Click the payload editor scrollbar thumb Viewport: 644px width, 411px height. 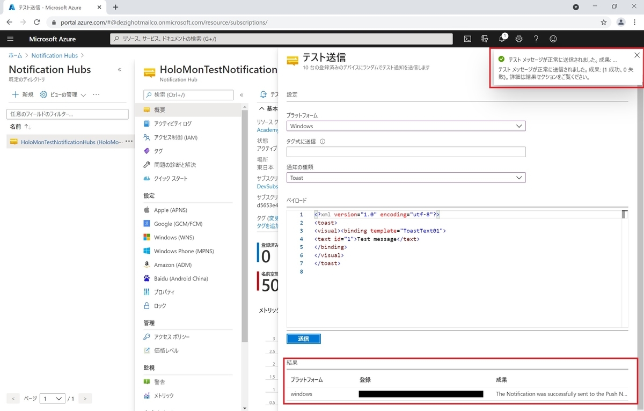click(624, 215)
